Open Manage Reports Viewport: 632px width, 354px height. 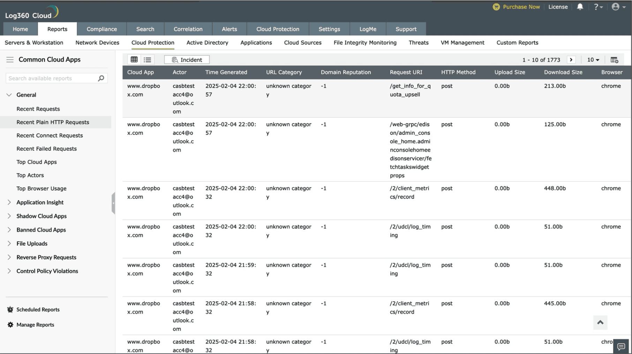pyautogui.click(x=35, y=325)
